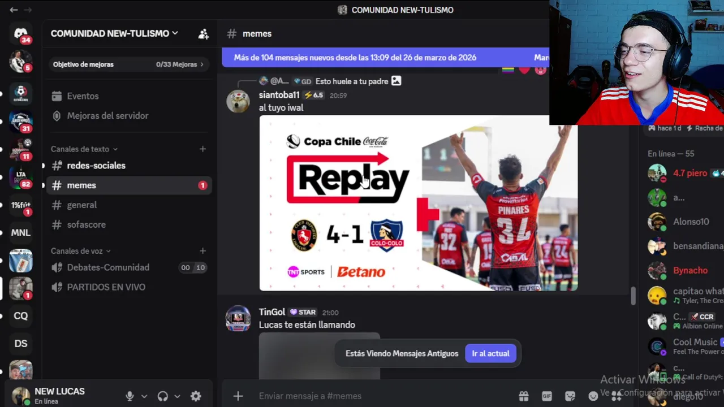The width and height of the screenshot is (724, 407).
Task: Open the MNL server
Action: point(21,232)
